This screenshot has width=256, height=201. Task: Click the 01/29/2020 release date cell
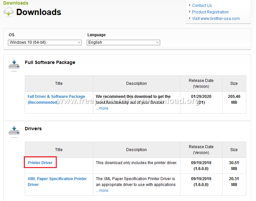(201, 97)
